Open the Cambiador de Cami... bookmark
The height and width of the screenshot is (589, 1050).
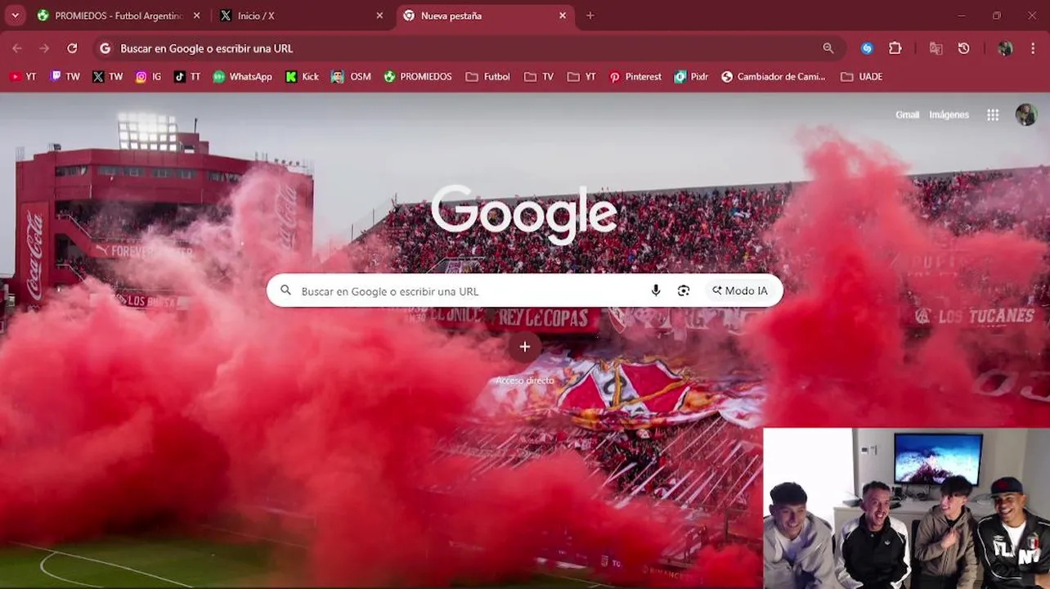pyautogui.click(x=774, y=77)
